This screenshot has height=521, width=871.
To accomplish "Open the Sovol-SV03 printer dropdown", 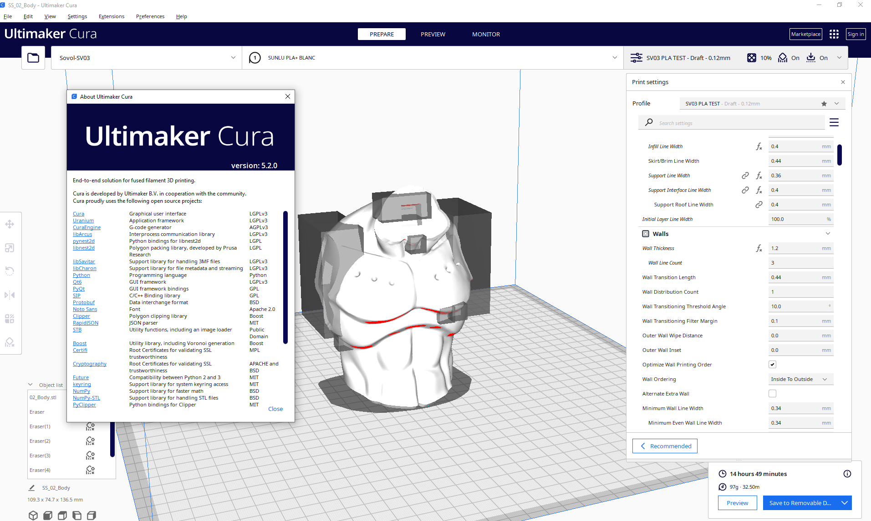I will click(x=147, y=58).
